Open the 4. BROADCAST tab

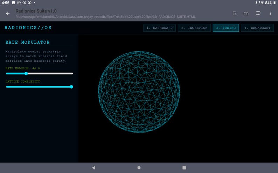click(257, 28)
